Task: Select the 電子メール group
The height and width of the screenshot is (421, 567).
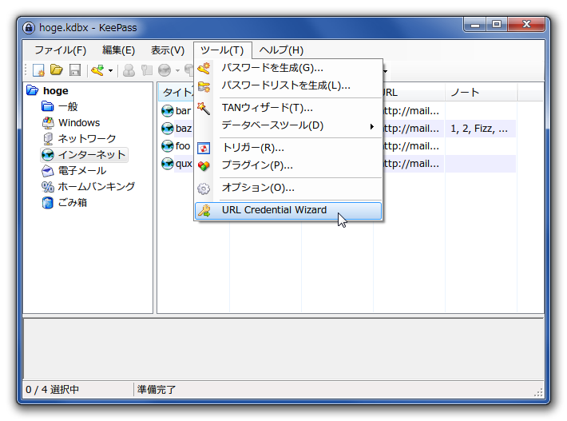Action: (x=82, y=170)
